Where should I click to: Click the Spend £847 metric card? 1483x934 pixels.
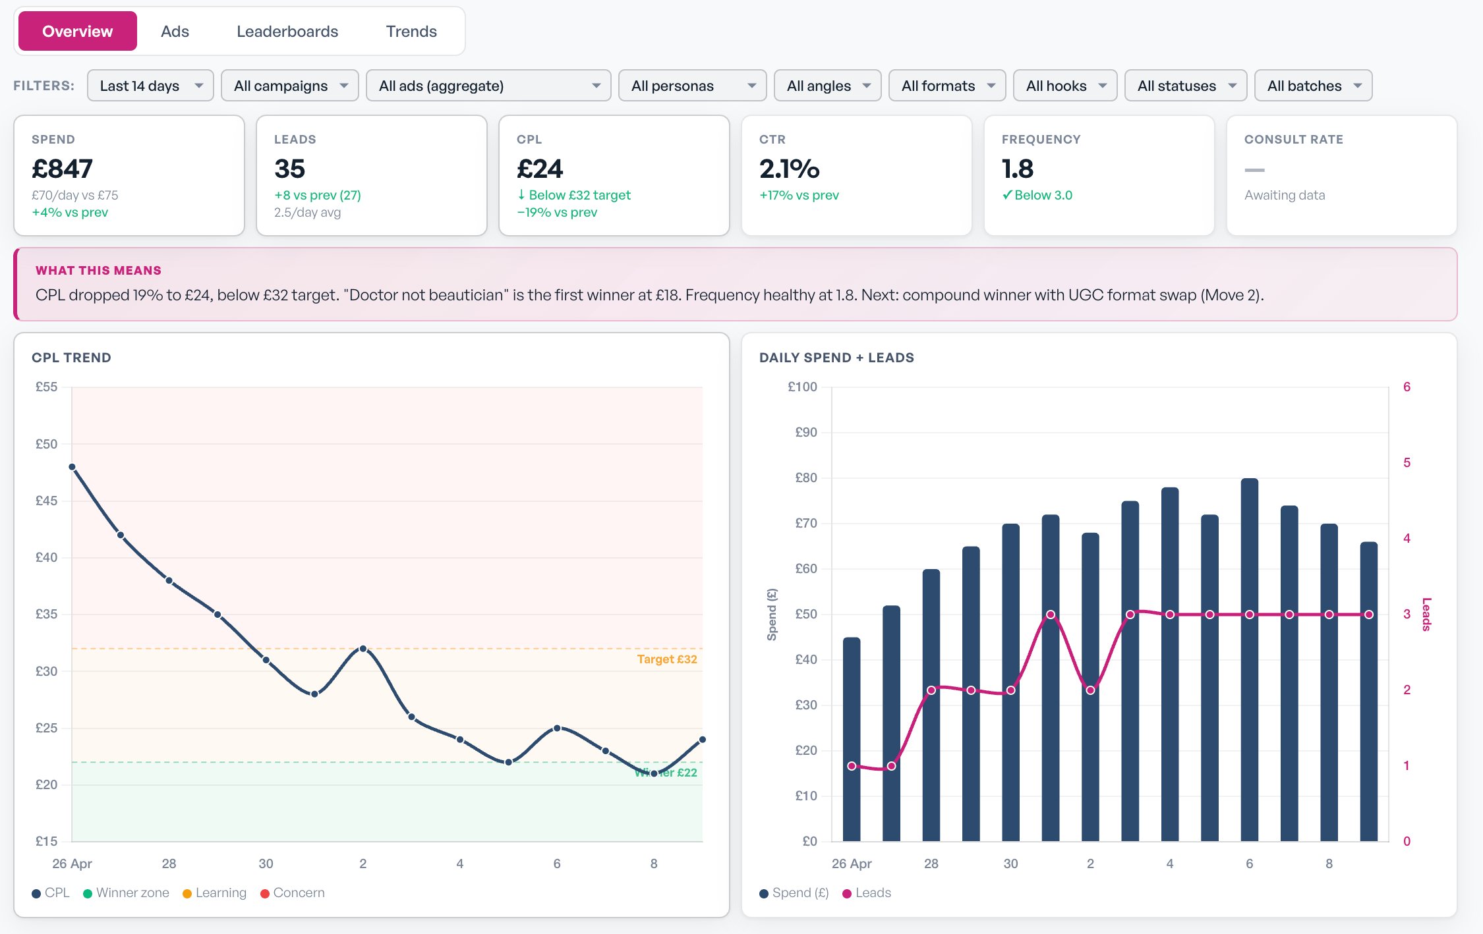129,175
